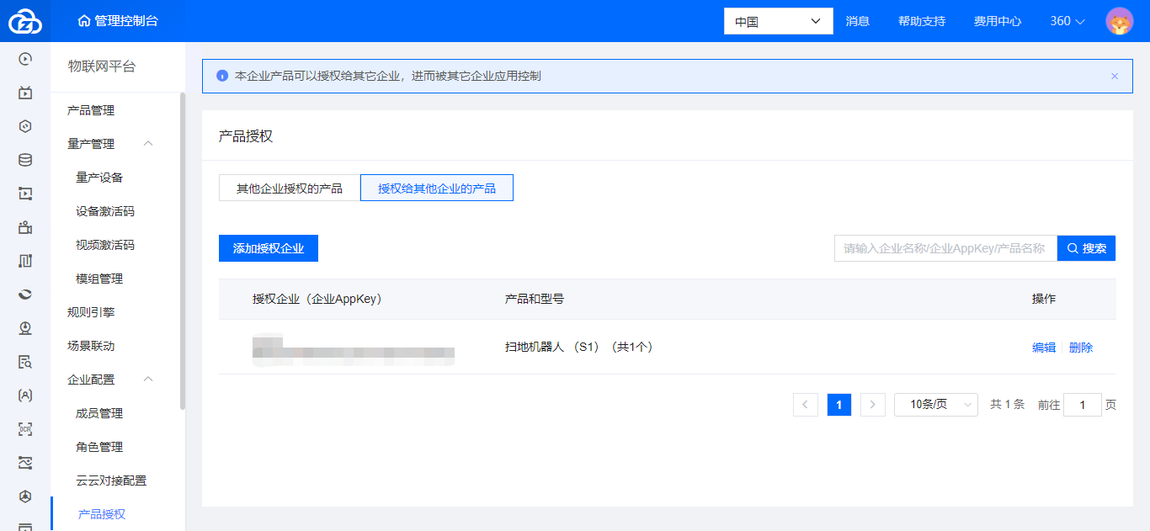Click the home icon beside 管理控制台
Screen dimensions: 1150x531
[x=84, y=21]
